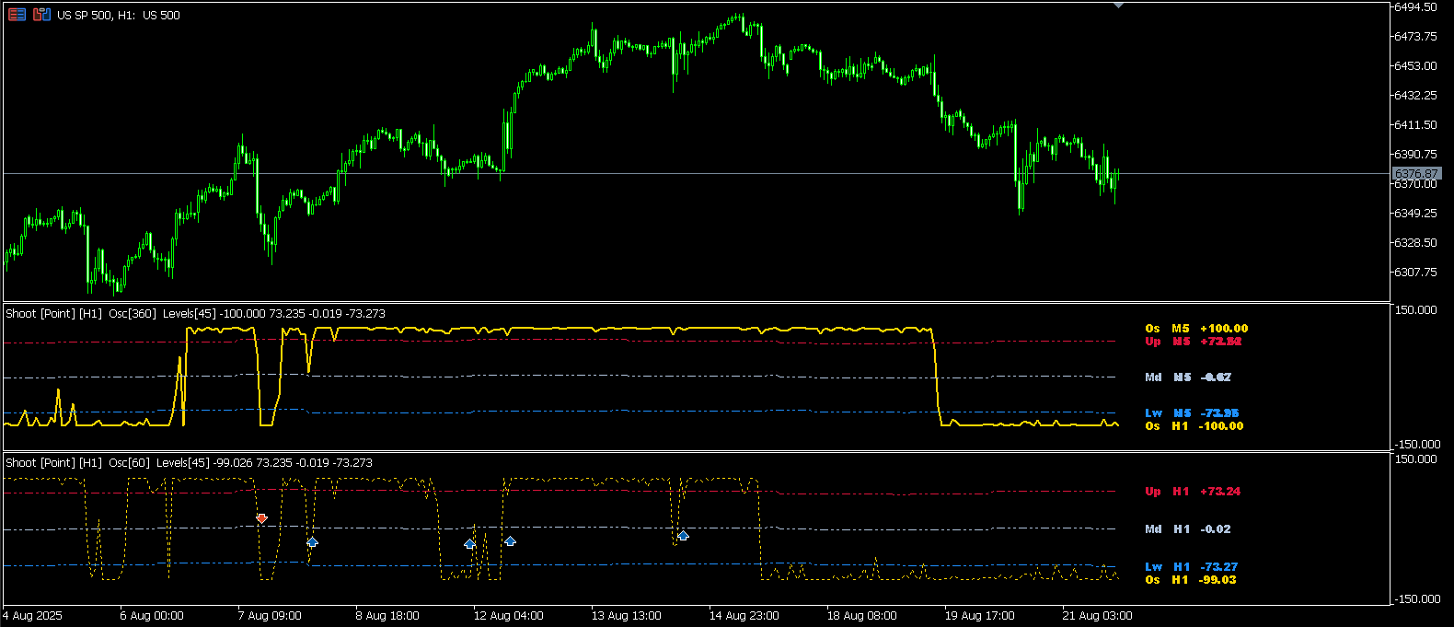1454x627 pixels.
Task: Click the 8 Aug 18:00 time label
Action: click(x=387, y=616)
